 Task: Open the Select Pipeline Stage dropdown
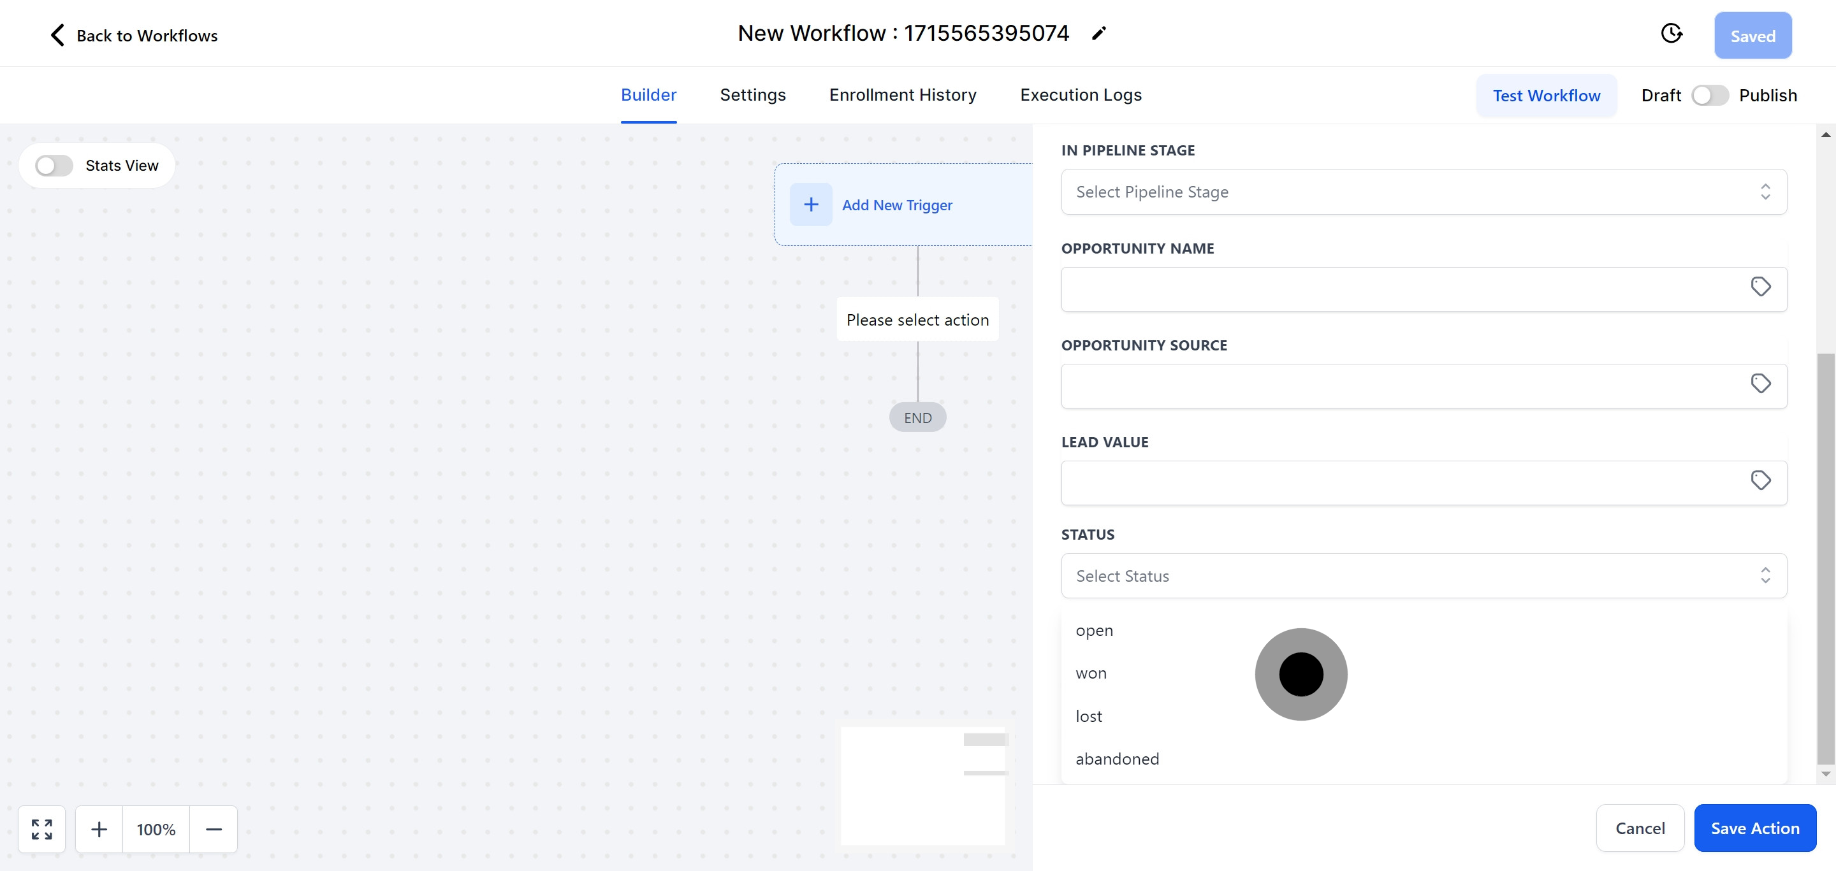click(1424, 192)
